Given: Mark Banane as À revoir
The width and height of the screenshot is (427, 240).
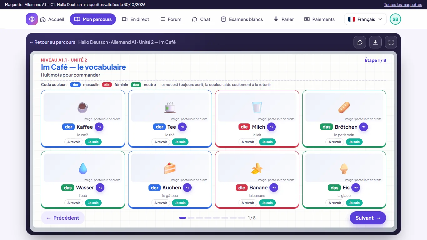Looking at the screenshot, I should 248,203.
